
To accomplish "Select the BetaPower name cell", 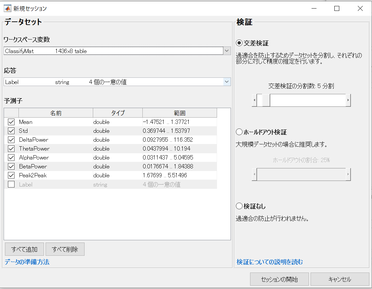I will tap(56, 166).
